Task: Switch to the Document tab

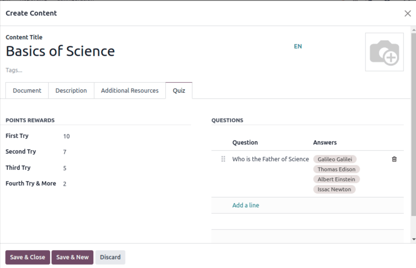Action: 27,90
